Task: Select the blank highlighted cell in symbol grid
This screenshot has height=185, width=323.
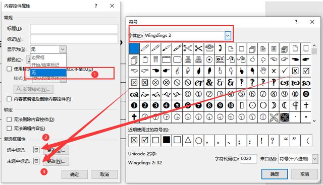Action: [x=134, y=48]
